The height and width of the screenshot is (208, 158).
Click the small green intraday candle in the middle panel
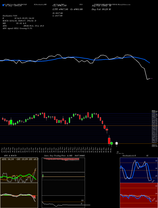pyautogui.click(x=43, y=176)
